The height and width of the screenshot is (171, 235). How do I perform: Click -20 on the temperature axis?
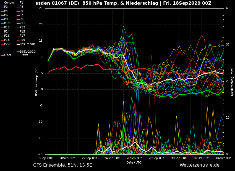coord(40,154)
